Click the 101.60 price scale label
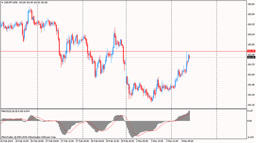The image size is (256, 143). pyautogui.click(x=251, y=75)
